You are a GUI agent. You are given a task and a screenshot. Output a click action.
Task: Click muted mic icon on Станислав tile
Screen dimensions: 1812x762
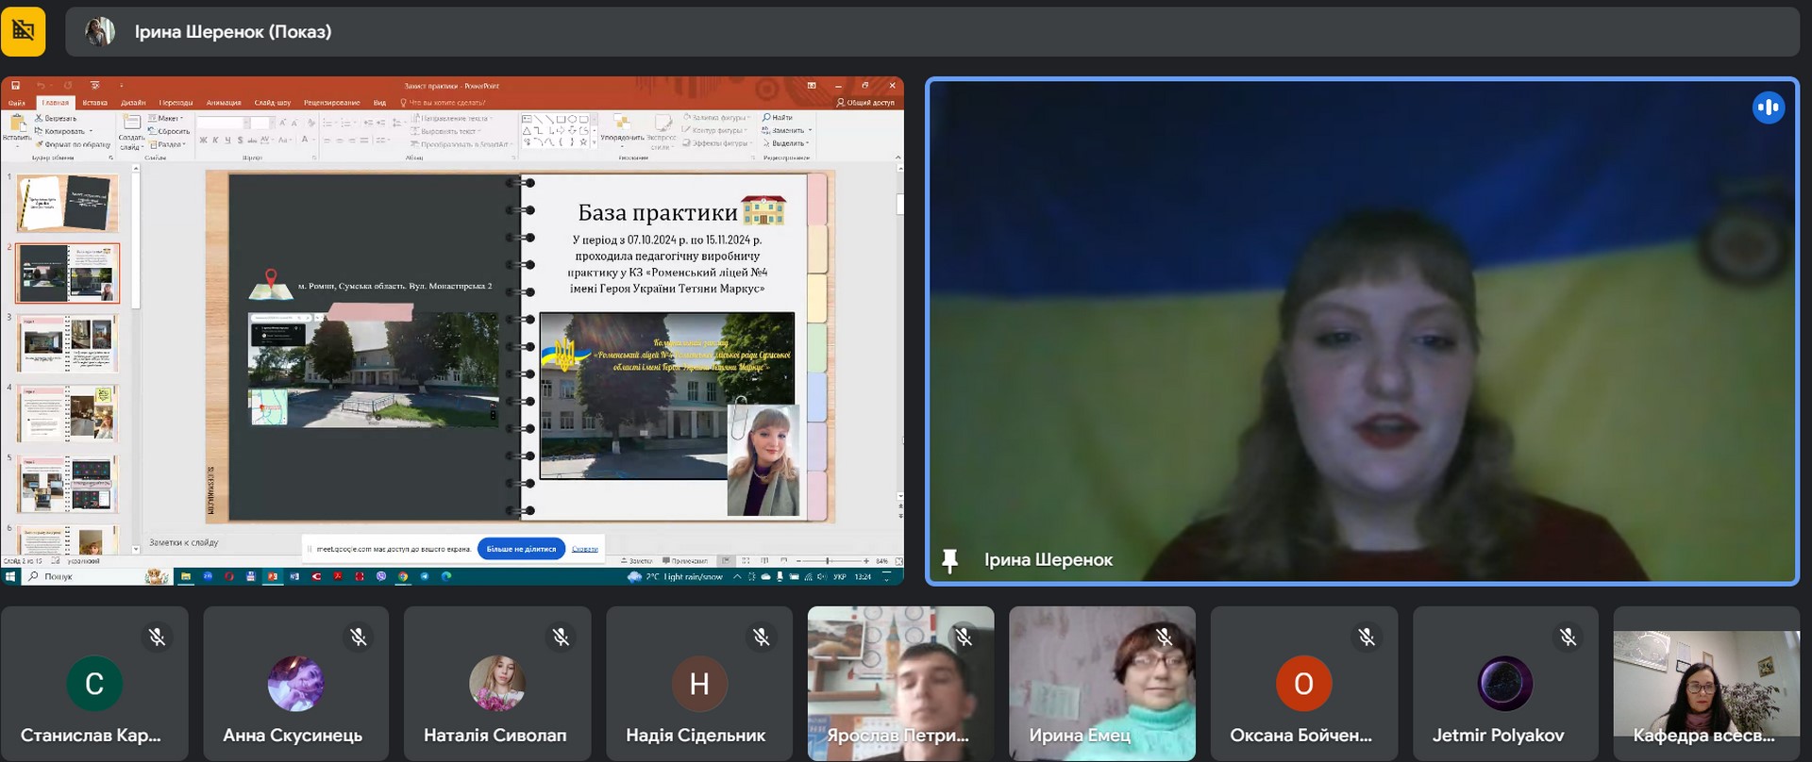[157, 638]
